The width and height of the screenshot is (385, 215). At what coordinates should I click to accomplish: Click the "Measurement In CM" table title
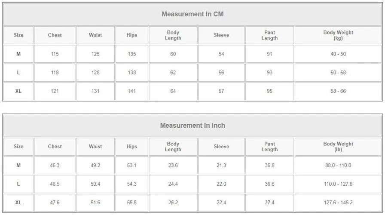click(192, 14)
